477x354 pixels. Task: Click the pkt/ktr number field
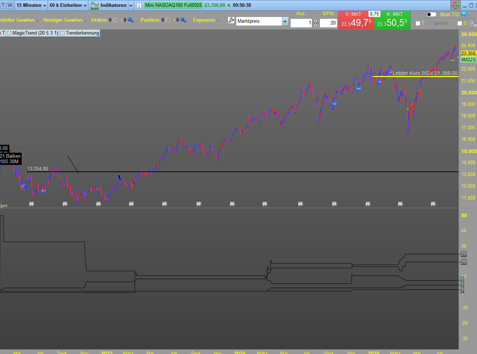(x=430, y=23)
